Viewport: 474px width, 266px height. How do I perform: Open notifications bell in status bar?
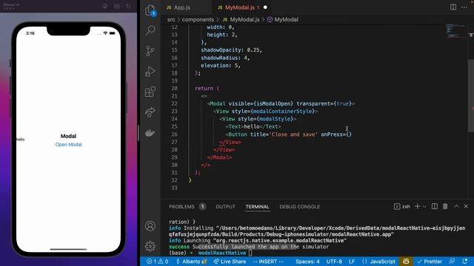point(465,261)
